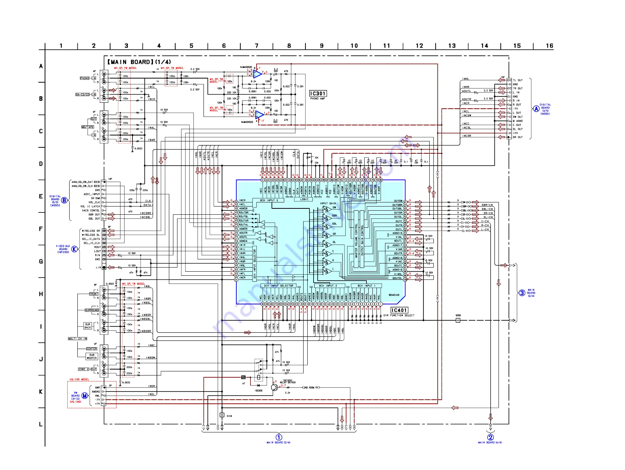Click the SBR-CH output label
The width and height of the screenshot is (625, 470).
tap(487, 205)
